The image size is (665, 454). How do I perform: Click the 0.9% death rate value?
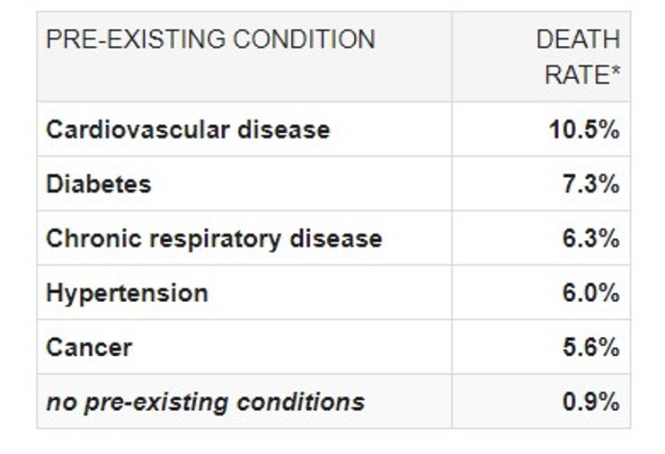pos(591,401)
